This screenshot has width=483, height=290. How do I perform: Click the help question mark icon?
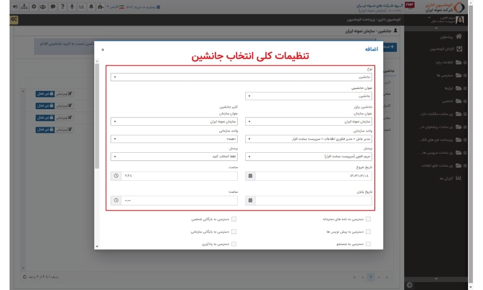(63, 6)
